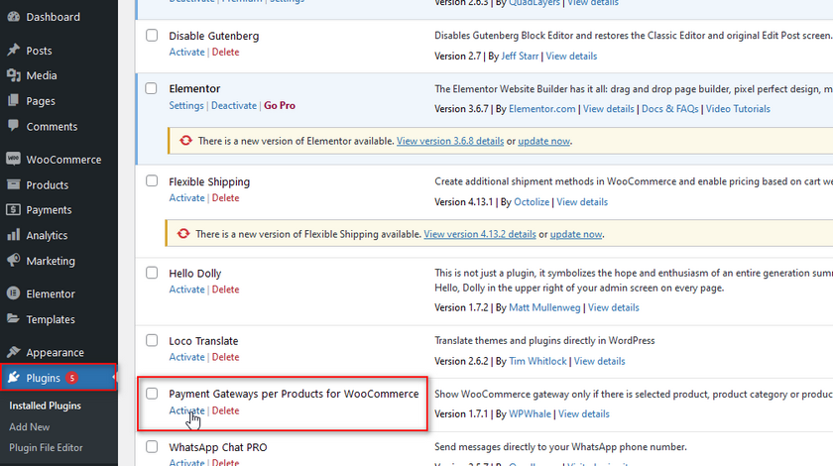This screenshot has width=833, height=466.
Task: Click the Flexible Shipping update refresh icon
Action: pos(183,234)
